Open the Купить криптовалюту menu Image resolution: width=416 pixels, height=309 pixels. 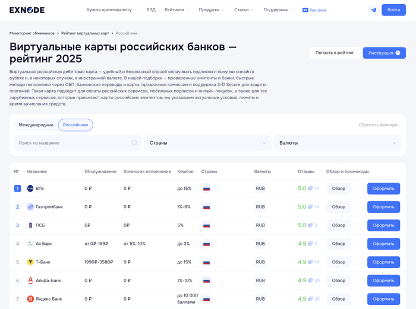pyautogui.click(x=111, y=10)
